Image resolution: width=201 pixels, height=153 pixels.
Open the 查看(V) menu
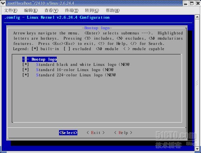51,10
